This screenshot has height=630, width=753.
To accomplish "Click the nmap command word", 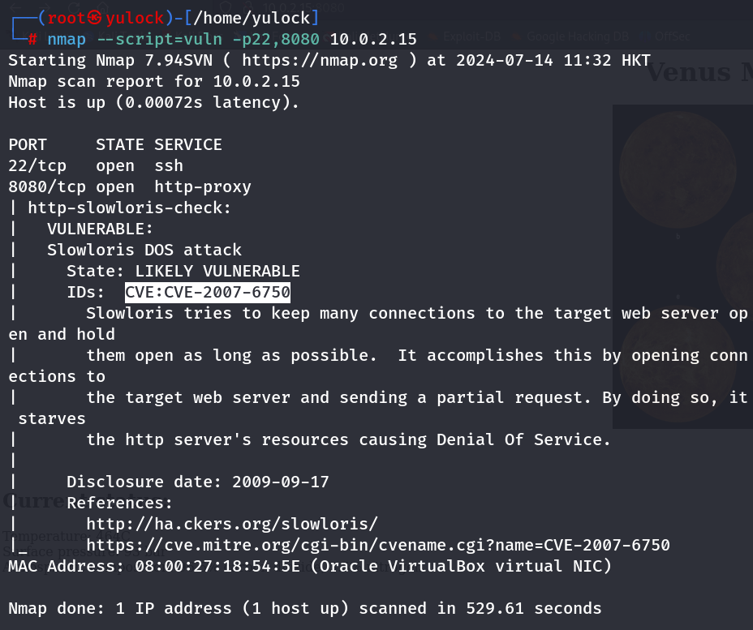I will click(x=67, y=39).
